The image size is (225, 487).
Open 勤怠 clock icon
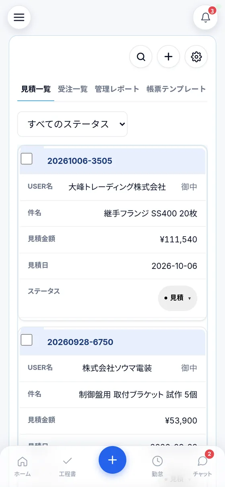tap(157, 466)
